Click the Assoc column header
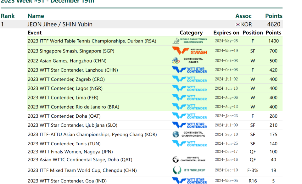 [x=243, y=16]
